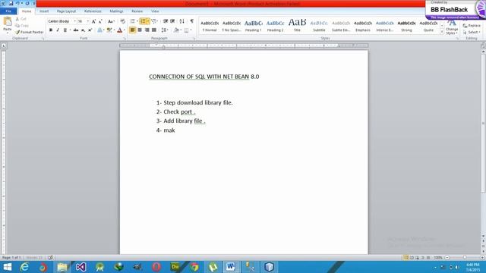This screenshot has width=486, height=273.
Task: Apply the Subtitle style
Action: 319,26
